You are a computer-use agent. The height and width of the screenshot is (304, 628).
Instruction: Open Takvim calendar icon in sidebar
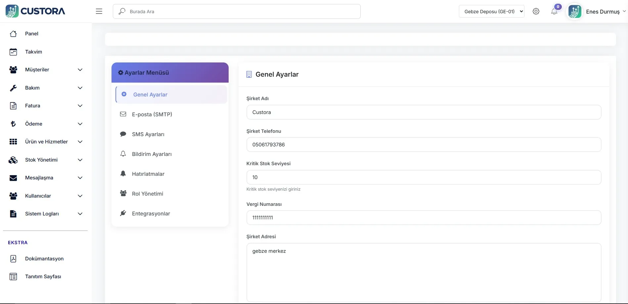[13, 52]
